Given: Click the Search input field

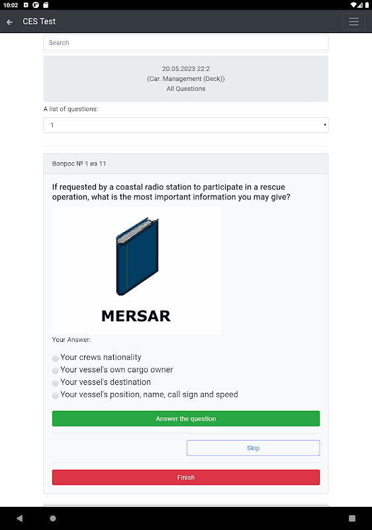Looking at the screenshot, I should point(185,42).
